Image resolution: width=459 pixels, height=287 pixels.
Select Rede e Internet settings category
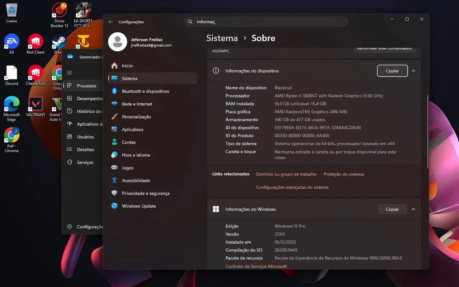click(152, 104)
